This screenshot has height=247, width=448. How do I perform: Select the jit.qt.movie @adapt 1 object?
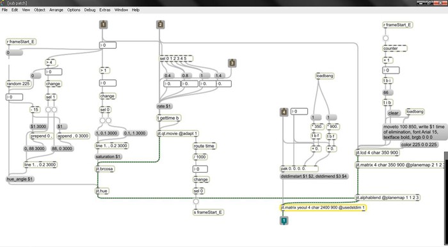pyautogui.click(x=178, y=133)
